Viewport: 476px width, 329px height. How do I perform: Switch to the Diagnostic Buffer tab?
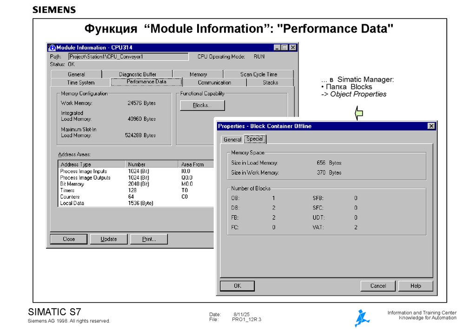[x=137, y=74]
